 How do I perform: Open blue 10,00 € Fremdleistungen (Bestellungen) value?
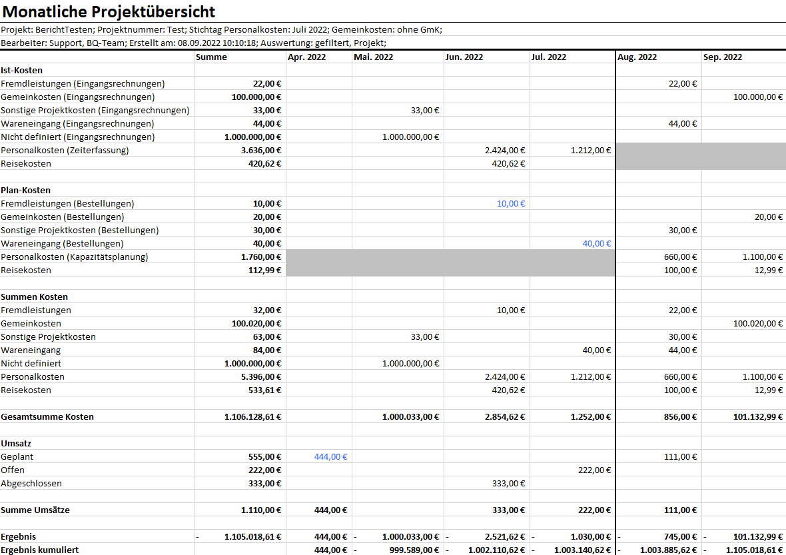pyautogui.click(x=511, y=203)
